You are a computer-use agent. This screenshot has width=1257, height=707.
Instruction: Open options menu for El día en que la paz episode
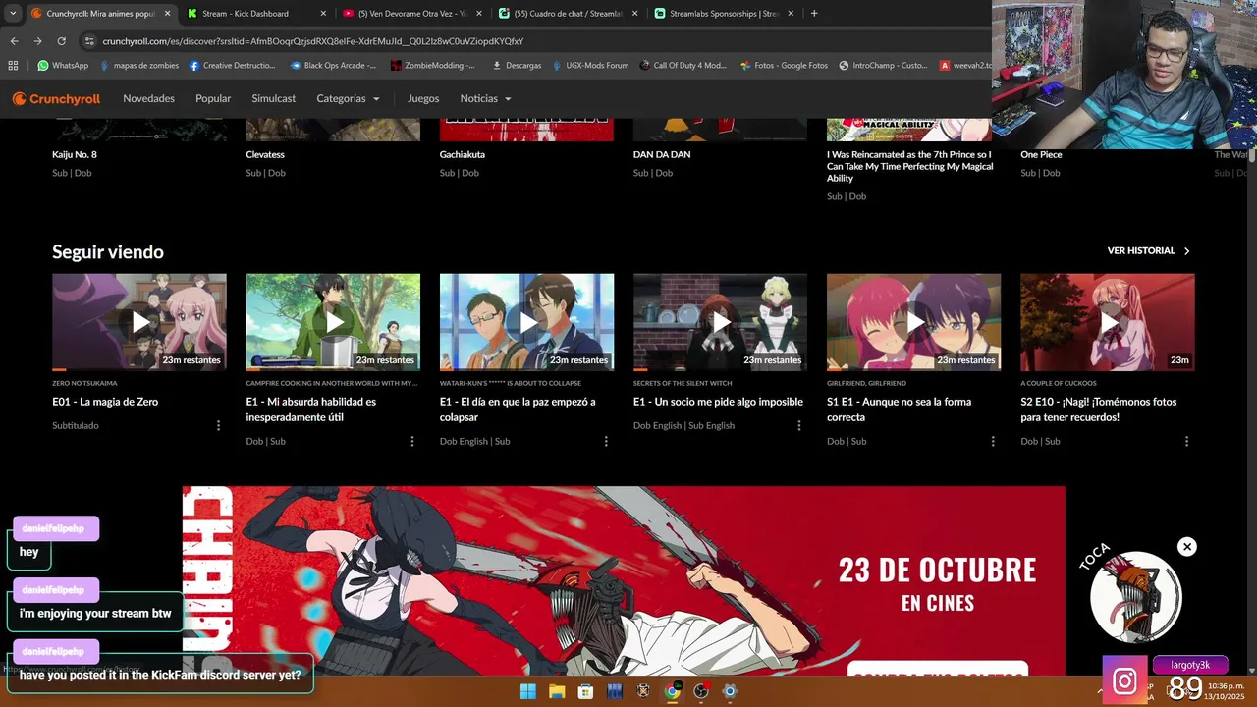pos(606,442)
